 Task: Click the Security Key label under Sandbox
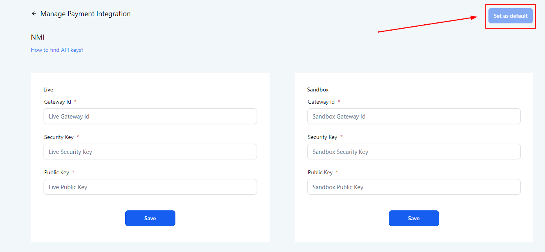(323, 137)
